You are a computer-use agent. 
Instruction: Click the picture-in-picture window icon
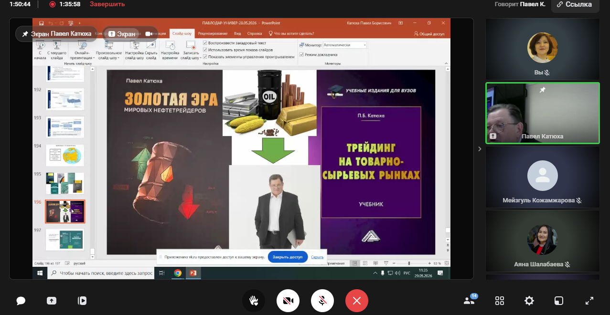click(x=559, y=301)
